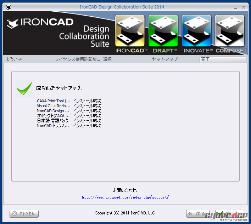Screen dimensions: 251x224
Task: Select the 選択 step tab
Action: click(x=107, y=59)
